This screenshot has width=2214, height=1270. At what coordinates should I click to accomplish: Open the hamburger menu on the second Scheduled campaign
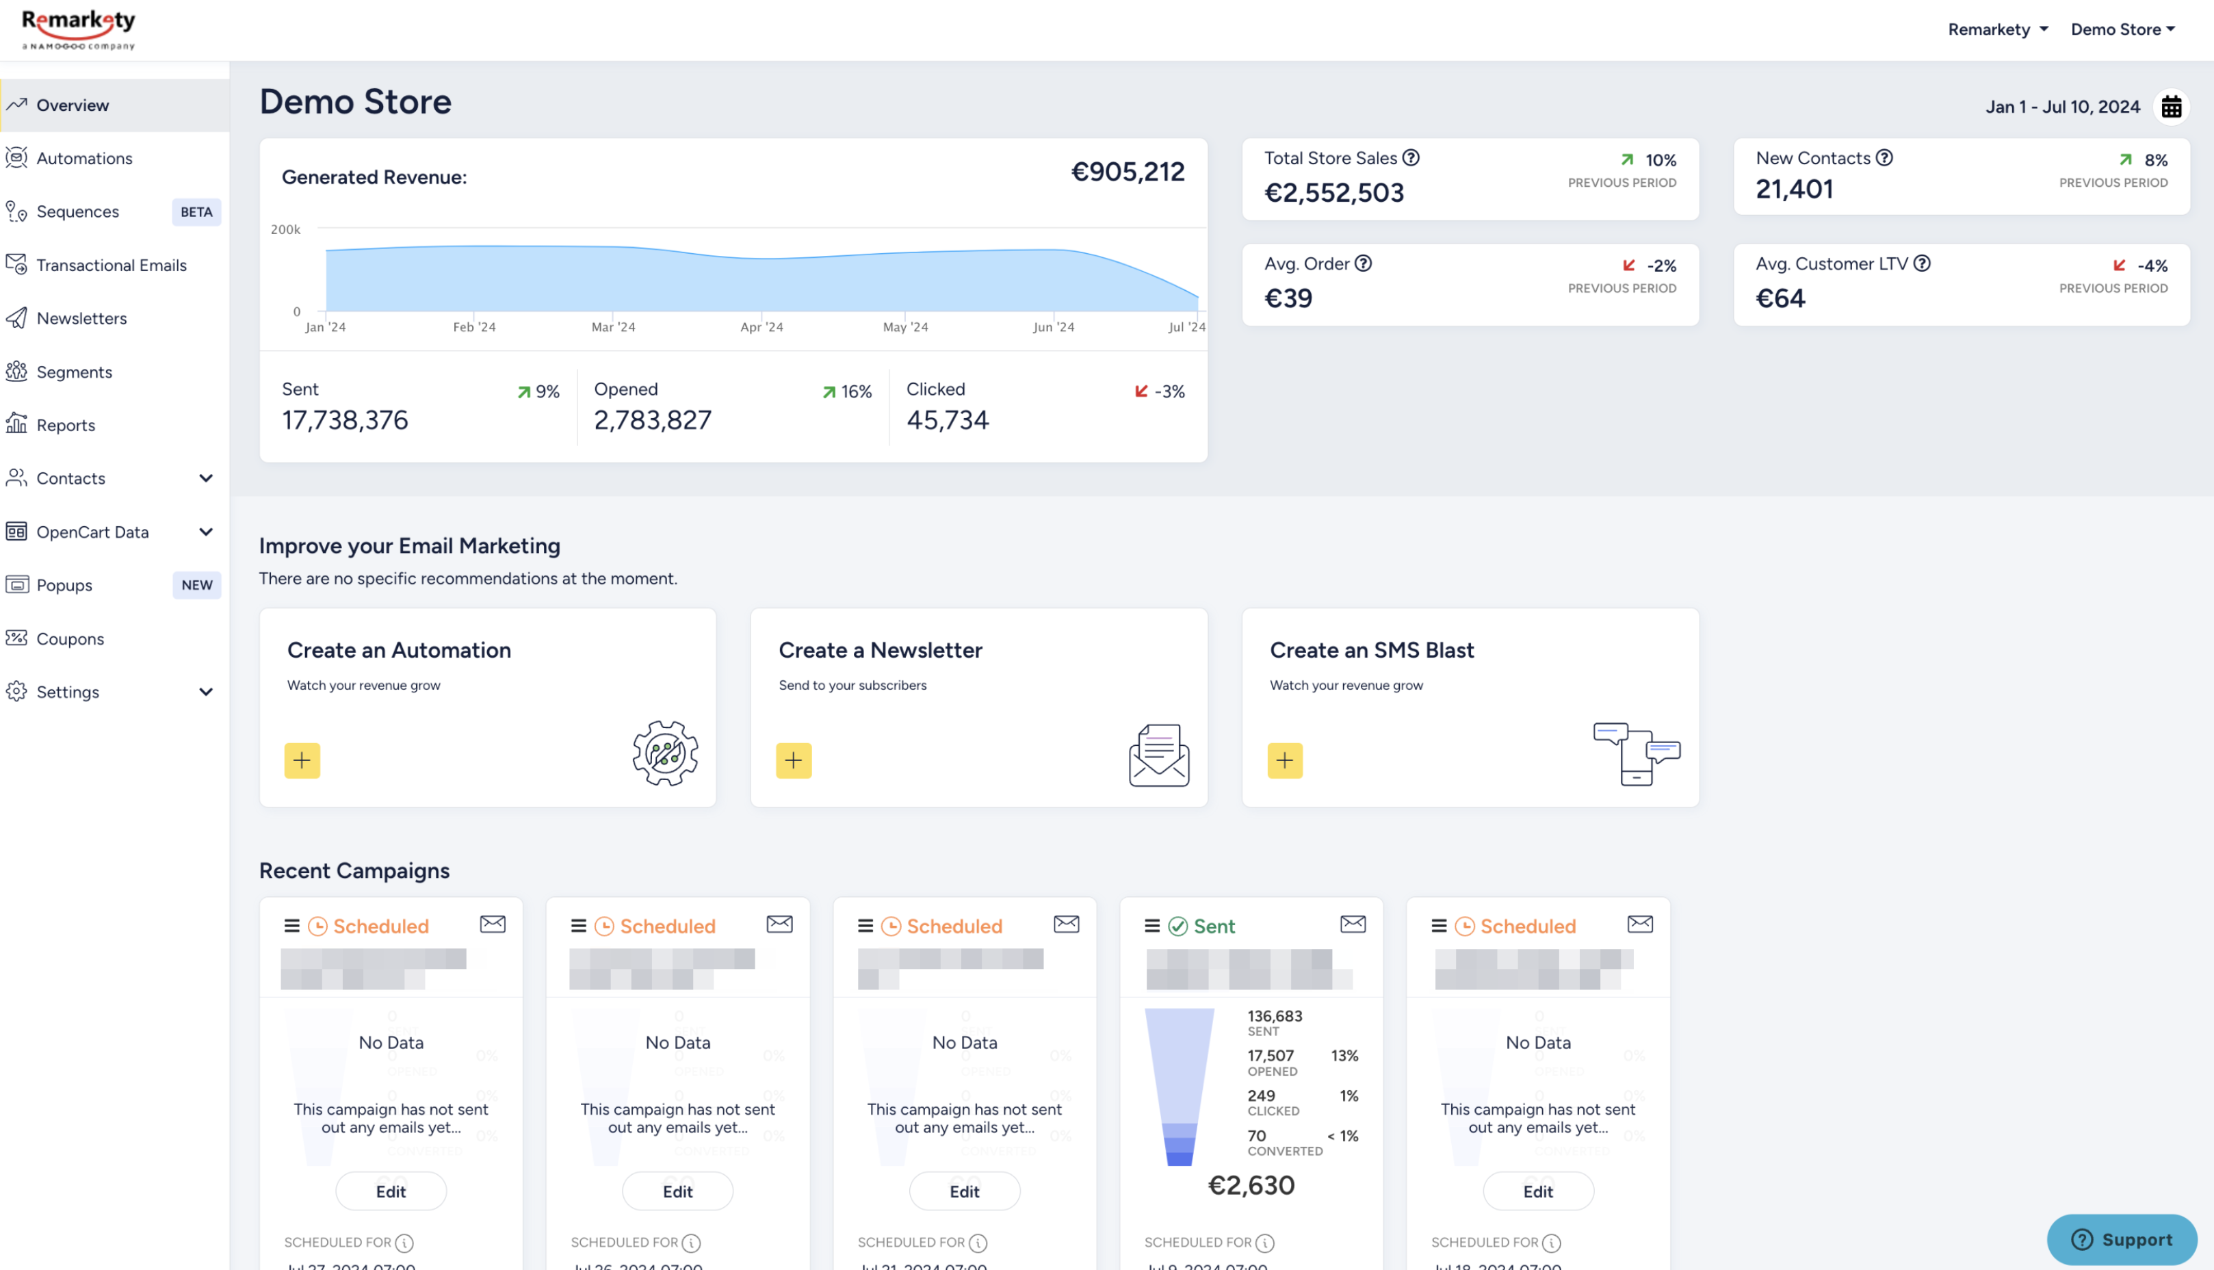[579, 926]
